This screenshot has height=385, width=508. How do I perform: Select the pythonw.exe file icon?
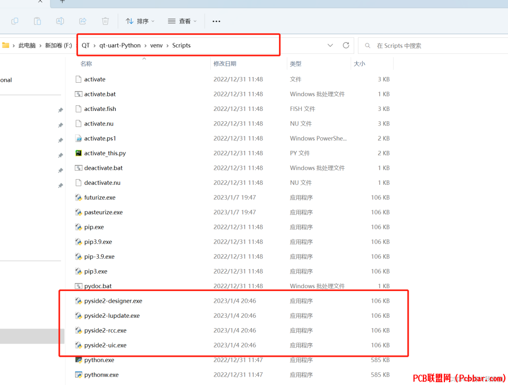[x=79, y=375]
